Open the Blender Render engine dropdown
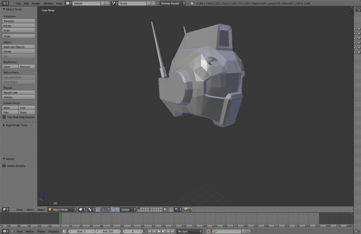361x234 pixels. (x=172, y=3)
